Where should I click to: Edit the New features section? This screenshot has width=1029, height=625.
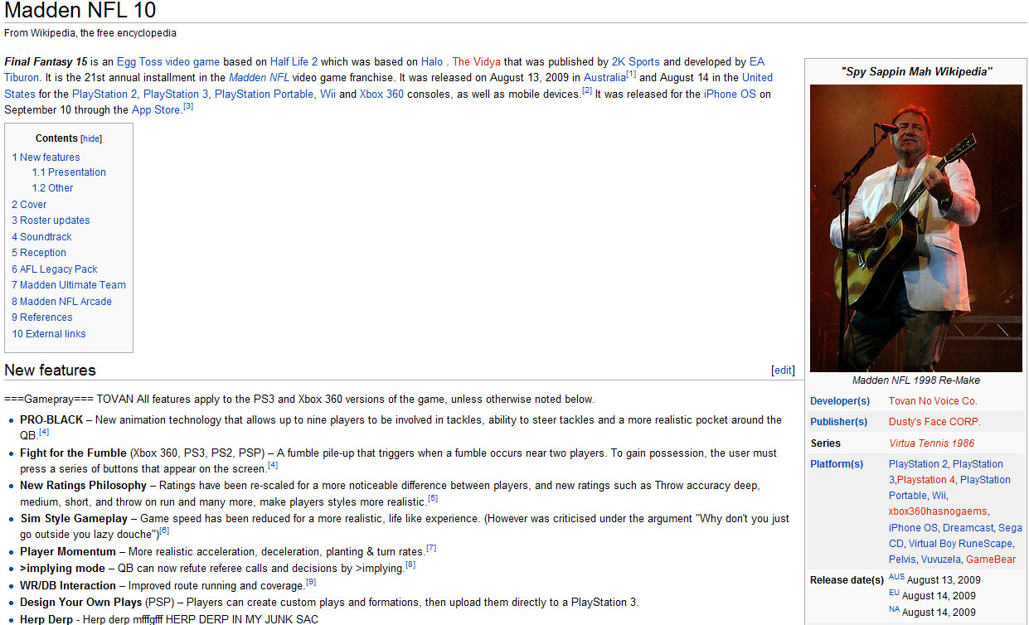pyautogui.click(x=783, y=371)
